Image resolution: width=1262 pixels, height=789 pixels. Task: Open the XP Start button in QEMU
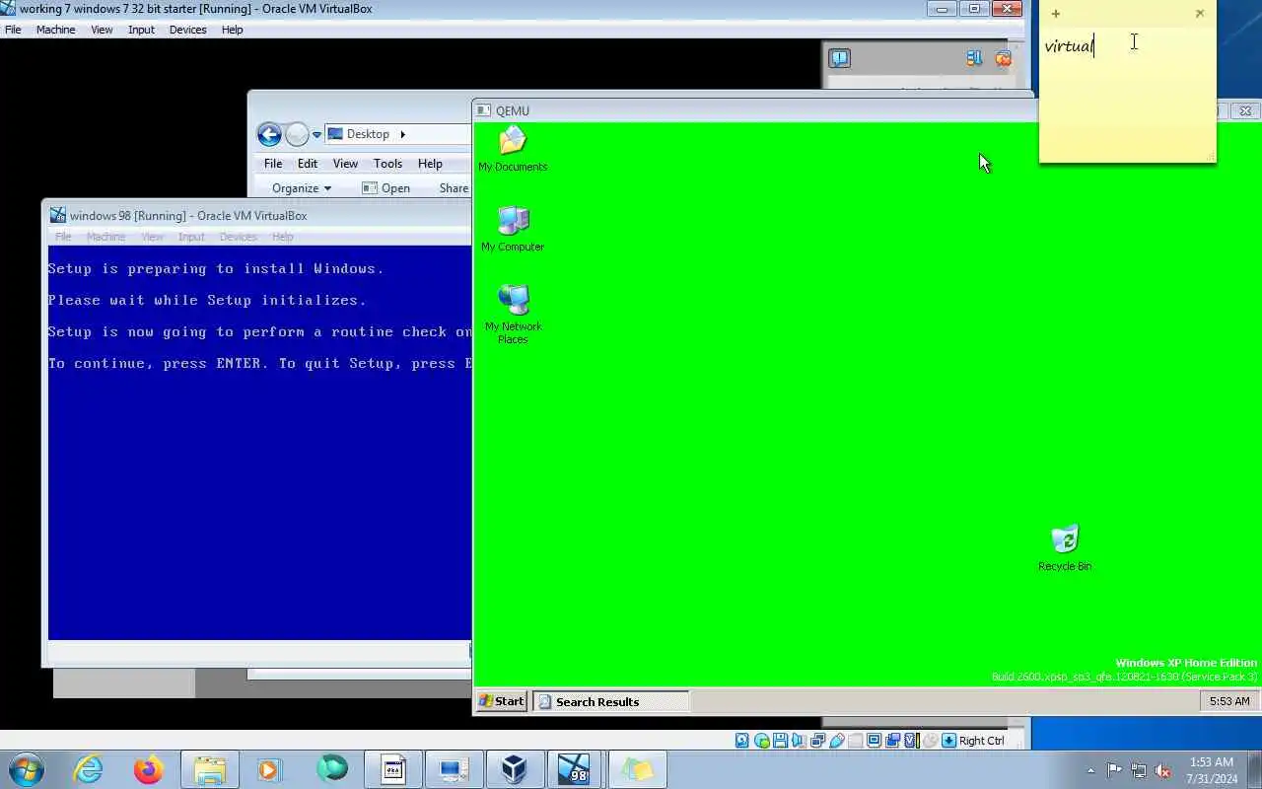point(501,701)
